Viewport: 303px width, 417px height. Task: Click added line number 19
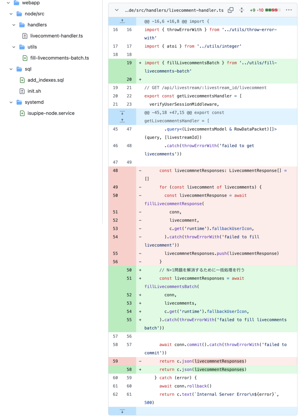click(129, 63)
